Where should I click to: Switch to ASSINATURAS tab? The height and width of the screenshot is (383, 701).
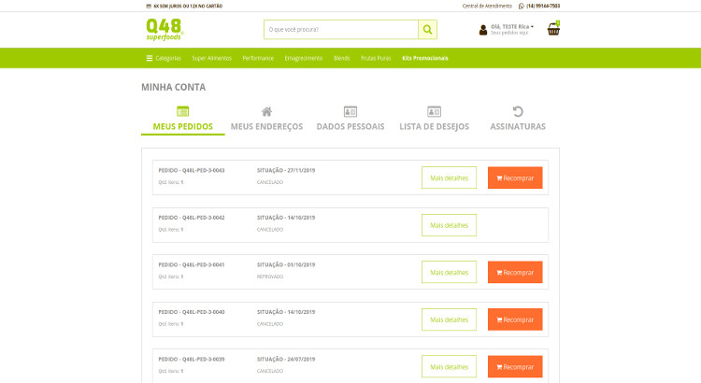pyautogui.click(x=518, y=126)
